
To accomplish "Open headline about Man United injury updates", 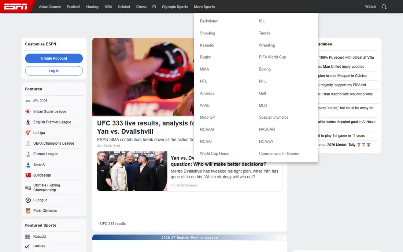I will 341,67.
